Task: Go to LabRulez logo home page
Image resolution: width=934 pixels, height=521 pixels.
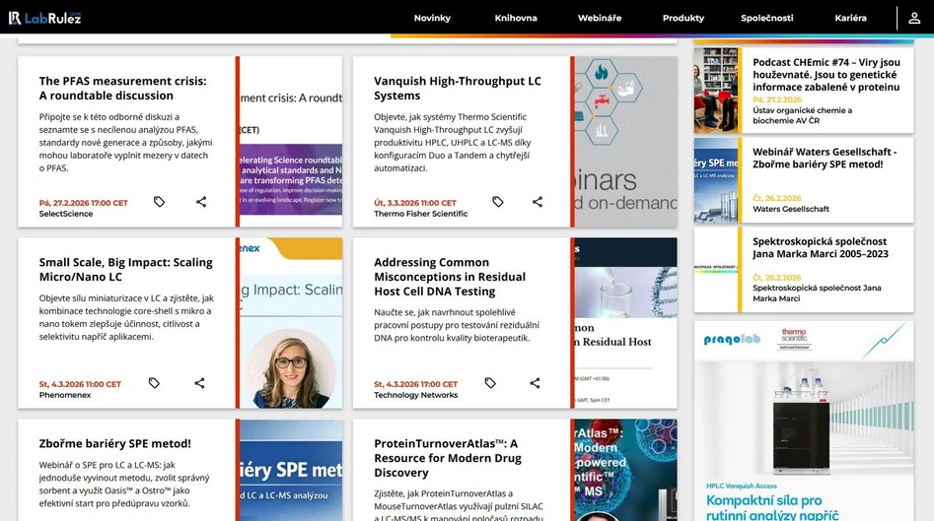Action: click(x=45, y=18)
